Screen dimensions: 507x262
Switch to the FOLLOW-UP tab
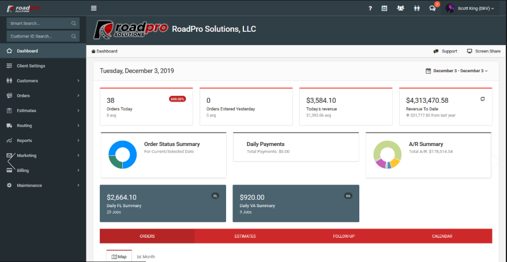pyautogui.click(x=344, y=236)
